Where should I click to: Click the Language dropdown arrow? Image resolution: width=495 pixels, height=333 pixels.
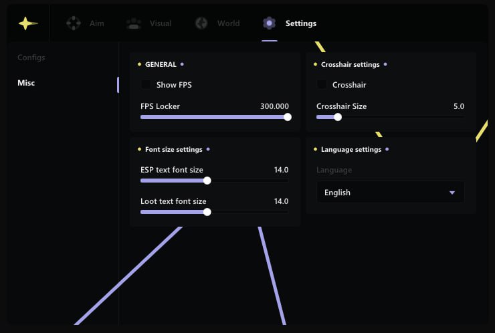click(x=452, y=193)
